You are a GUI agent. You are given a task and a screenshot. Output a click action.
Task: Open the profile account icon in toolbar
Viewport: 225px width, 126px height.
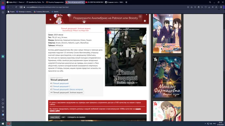(x=216, y=7)
